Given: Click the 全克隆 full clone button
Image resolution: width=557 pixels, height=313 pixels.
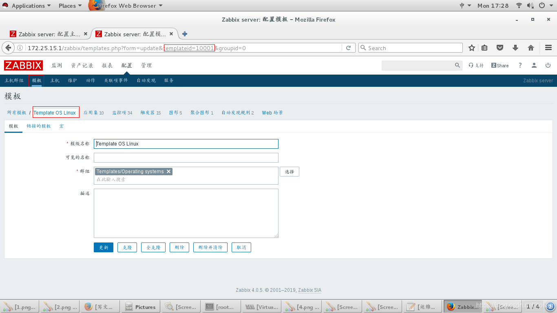Looking at the screenshot, I should 153,247.
